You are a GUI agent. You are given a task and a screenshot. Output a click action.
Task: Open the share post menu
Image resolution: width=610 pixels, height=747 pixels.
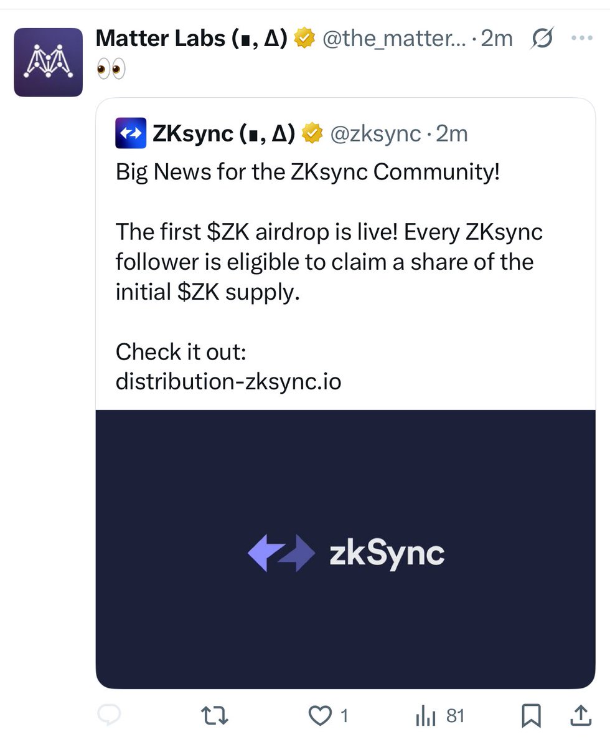tap(581, 716)
